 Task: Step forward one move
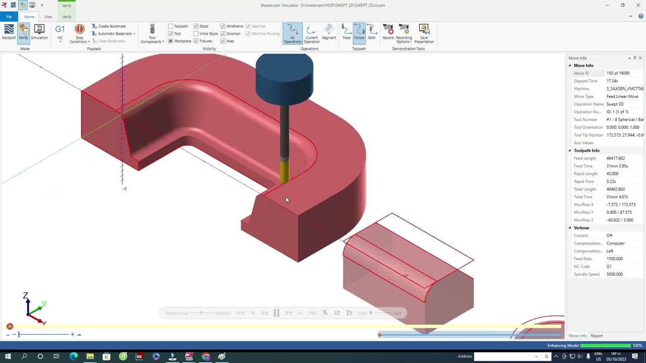[300, 313]
